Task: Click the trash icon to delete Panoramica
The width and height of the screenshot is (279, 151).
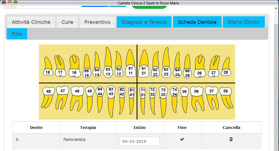Action: (x=231, y=139)
